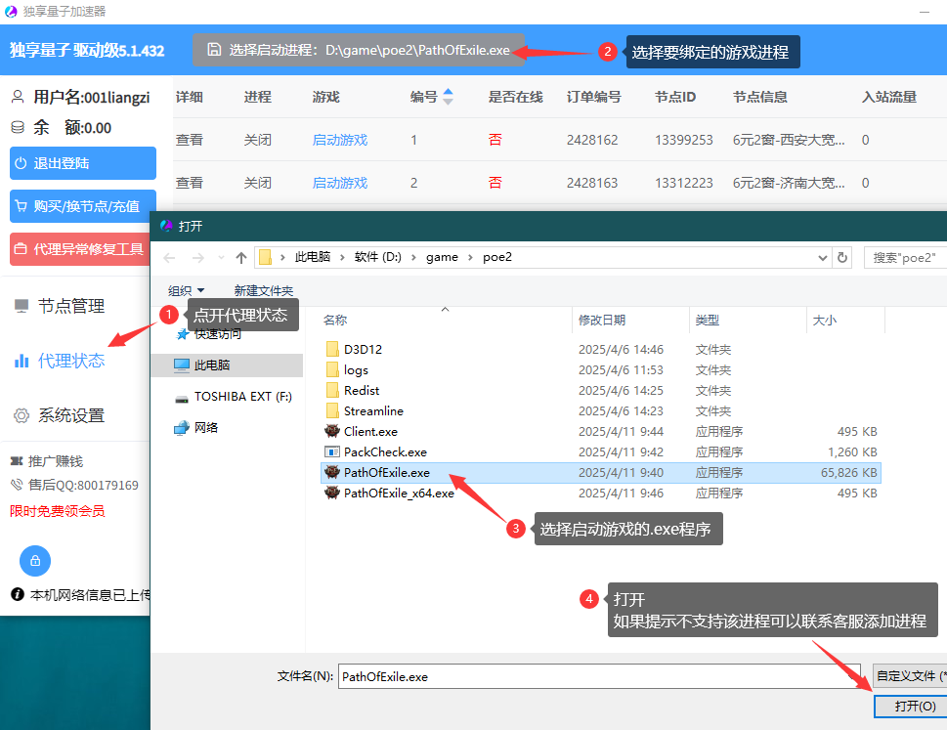Expand the chevron after 此电脑 in path

click(342, 257)
